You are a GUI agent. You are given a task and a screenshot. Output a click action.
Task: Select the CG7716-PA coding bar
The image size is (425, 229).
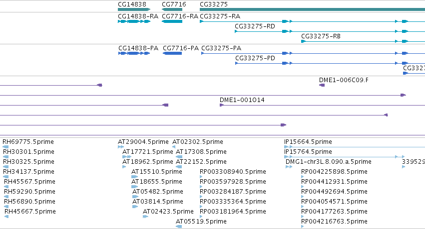[x=172, y=53]
